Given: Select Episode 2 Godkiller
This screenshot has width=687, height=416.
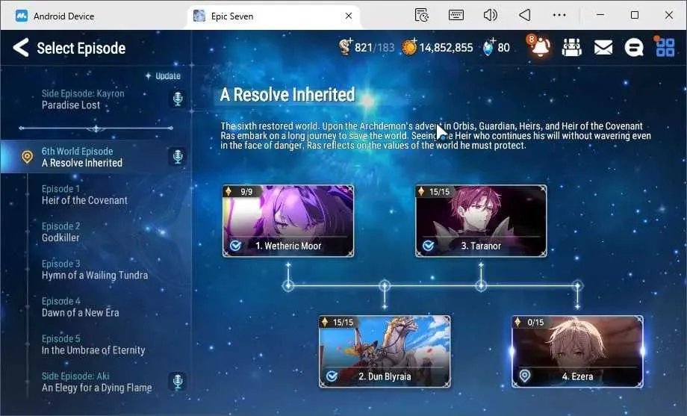Looking at the screenshot, I should pos(96,232).
